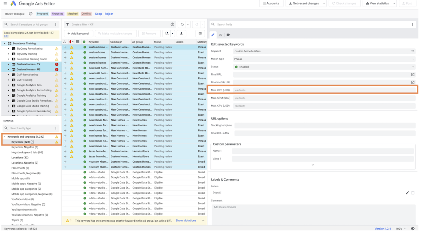Image resolution: width=422 pixels, height=236 pixels.
Task: Click the download export icon button
Action: click(x=181, y=34)
